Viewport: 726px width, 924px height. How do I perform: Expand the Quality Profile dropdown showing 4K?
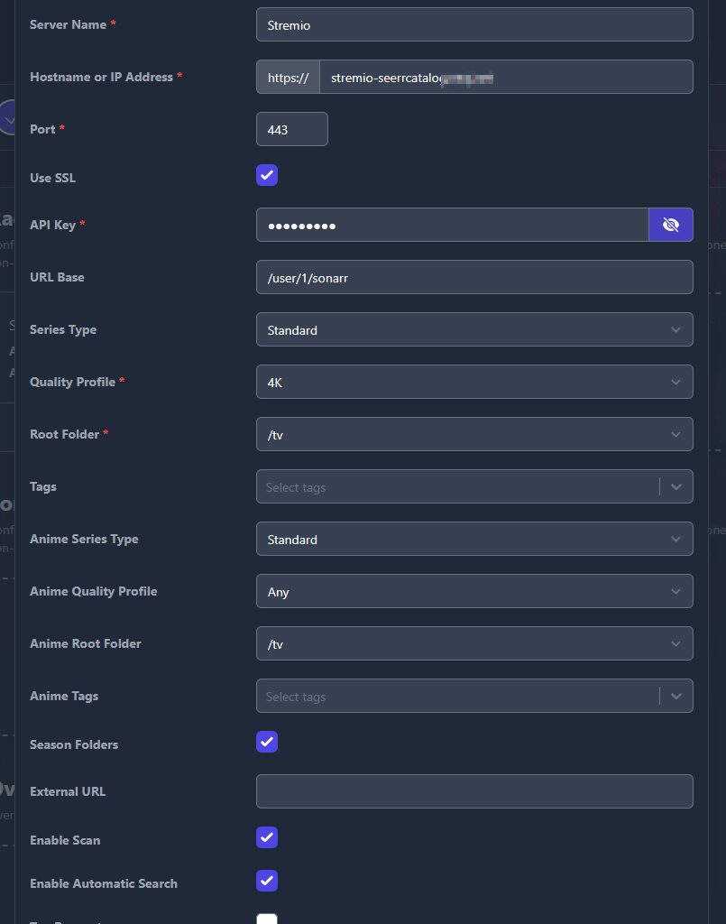(x=474, y=383)
